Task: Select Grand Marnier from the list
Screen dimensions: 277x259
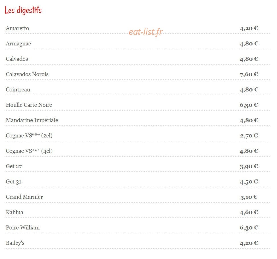Action: point(24,197)
